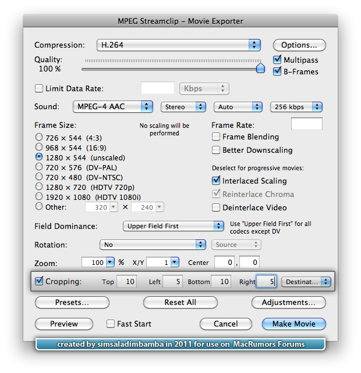Open the Stereo channels dropdown
The width and height of the screenshot is (361, 373).
[x=183, y=107]
